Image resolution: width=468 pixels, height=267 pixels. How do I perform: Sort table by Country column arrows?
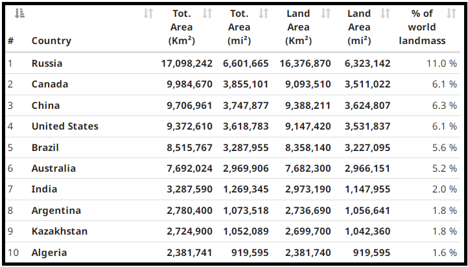148,14
